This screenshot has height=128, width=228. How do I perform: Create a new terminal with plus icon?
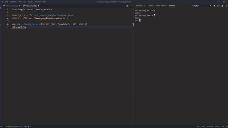214,6
